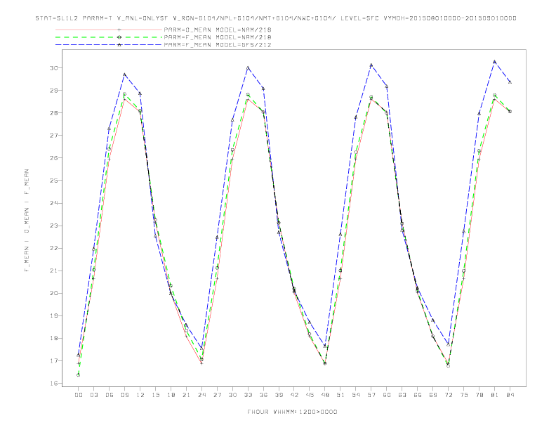Viewport: 556px width, 430px height.
Task: Click y-axis tick label 27
Action: 54,136
